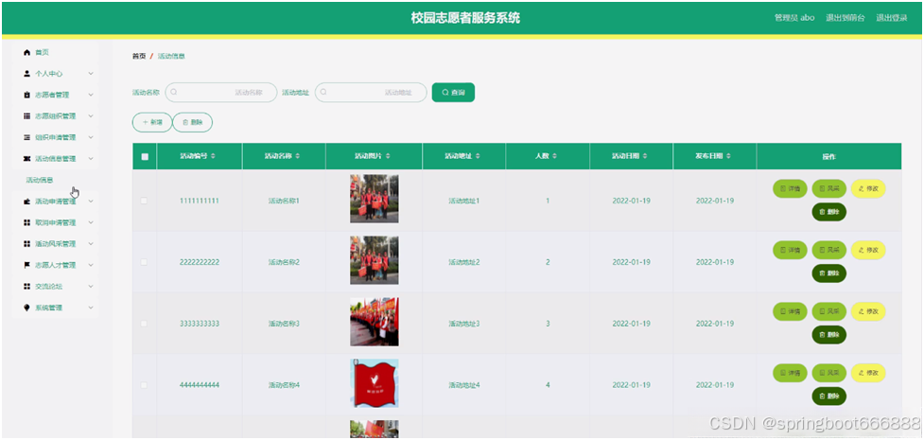Tick the checkbox for row 2222222222
This screenshot has height=440, width=924.
(144, 262)
